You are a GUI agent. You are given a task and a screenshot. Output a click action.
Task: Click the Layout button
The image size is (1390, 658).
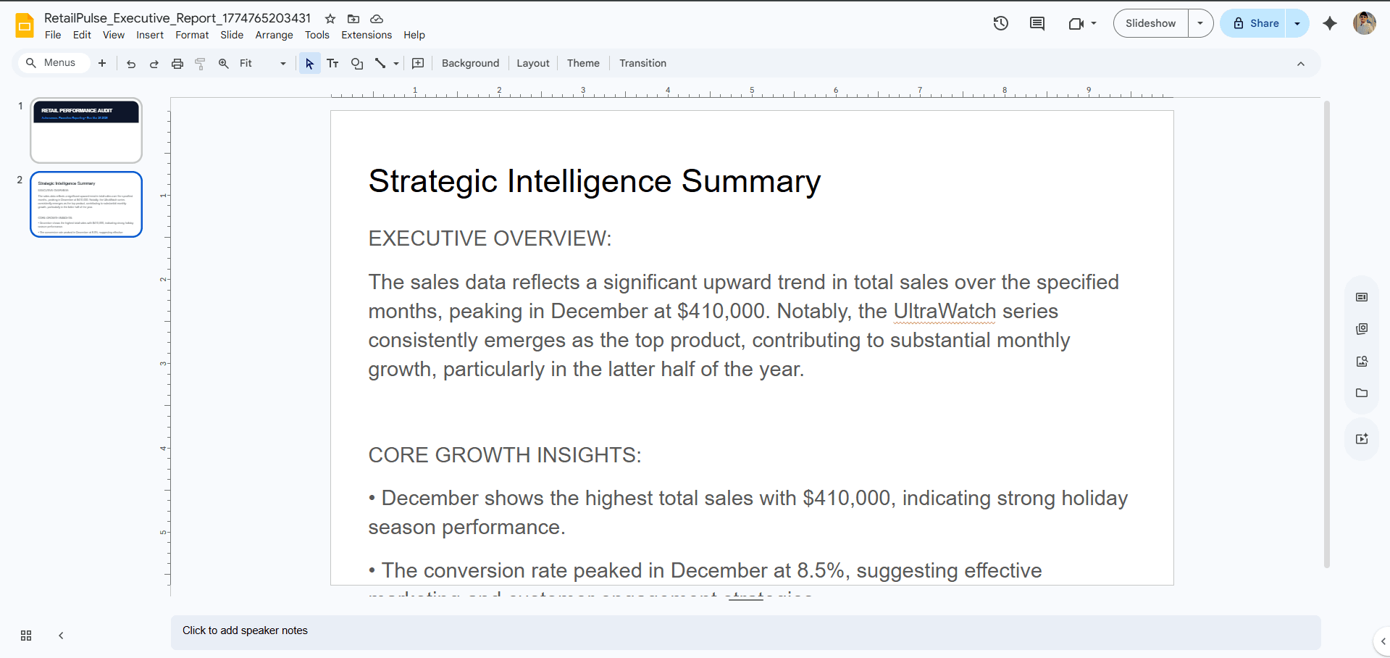(533, 63)
